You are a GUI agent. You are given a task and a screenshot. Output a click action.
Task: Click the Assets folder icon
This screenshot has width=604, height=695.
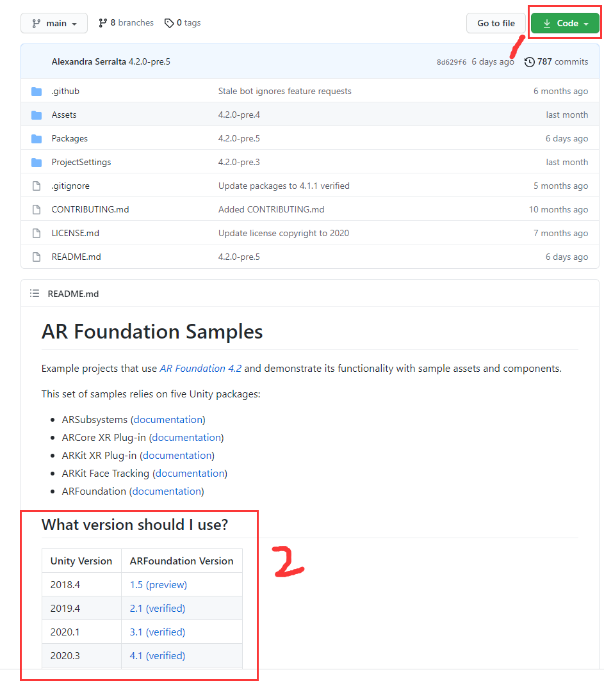(37, 115)
